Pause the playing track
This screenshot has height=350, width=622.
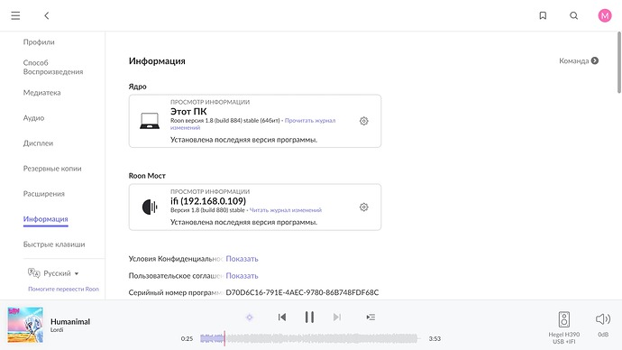coord(309,317)
